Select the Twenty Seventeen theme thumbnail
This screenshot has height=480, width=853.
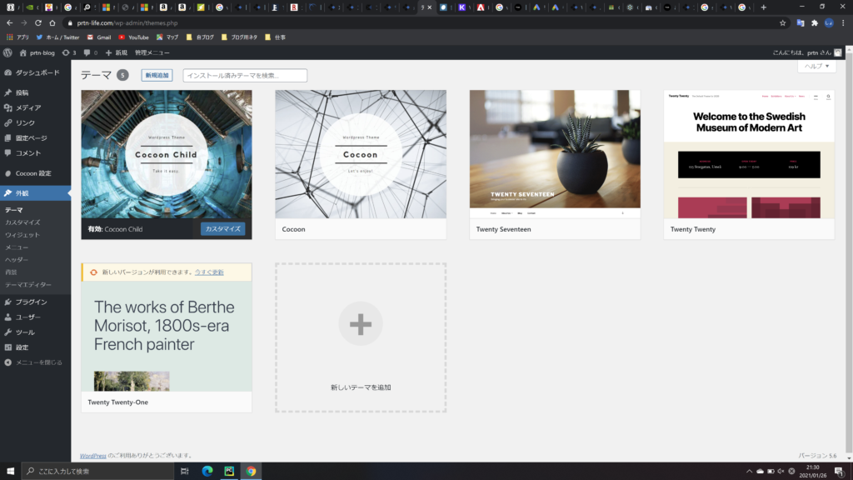point(555,154)
